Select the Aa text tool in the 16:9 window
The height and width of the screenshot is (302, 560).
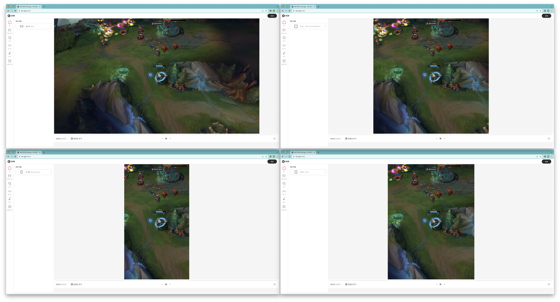(10, 46)
